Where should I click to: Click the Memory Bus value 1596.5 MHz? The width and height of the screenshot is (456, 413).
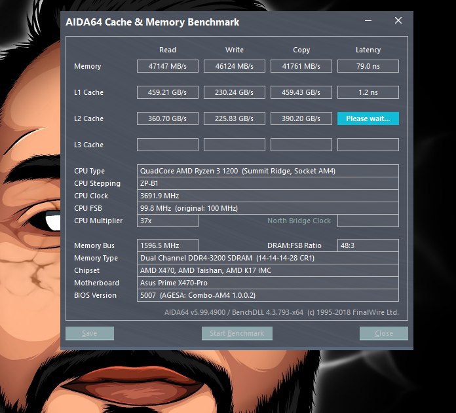coord(168,245)
